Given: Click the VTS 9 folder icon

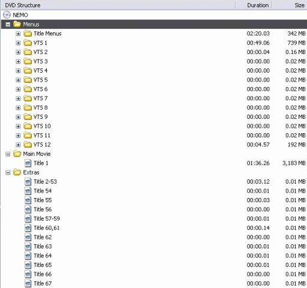Looking at the screenshot, I should pos(28,117).
